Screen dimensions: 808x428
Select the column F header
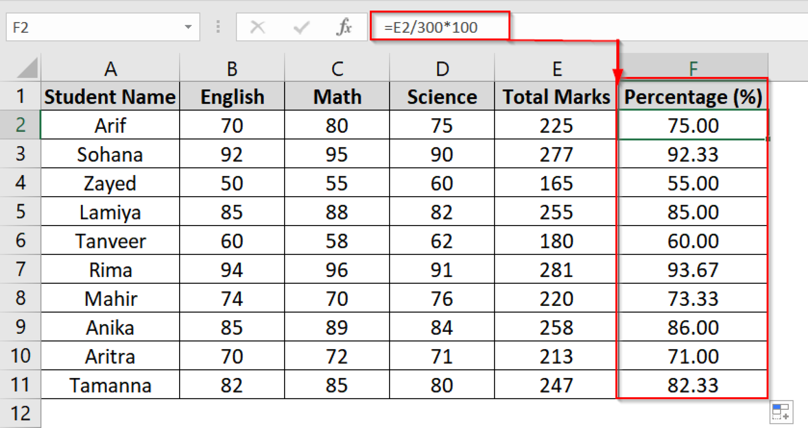[693, 68]
